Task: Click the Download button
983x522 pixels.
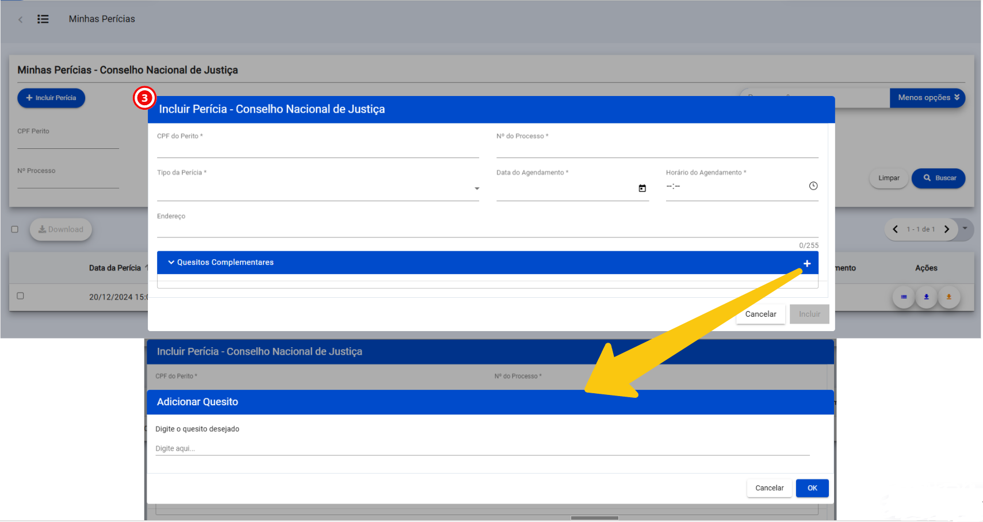Action: tap(61, 229)
